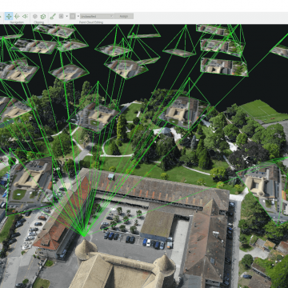Expand the arrow beside the color swatch
288x288 pixels.
(78, 16)
